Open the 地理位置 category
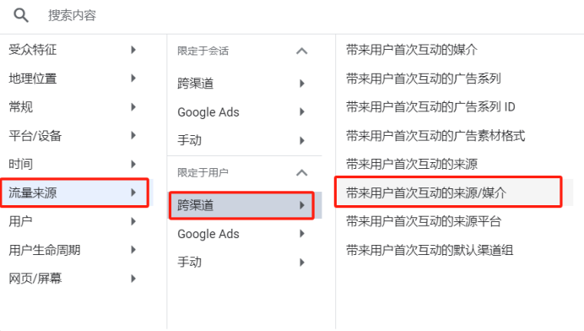 click(x=76, y=79)
